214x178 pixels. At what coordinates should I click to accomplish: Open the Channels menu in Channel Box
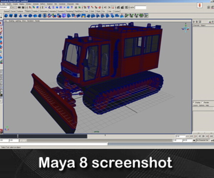196,25
